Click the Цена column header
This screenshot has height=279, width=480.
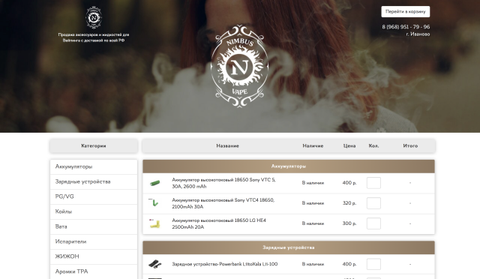[349, 145]
